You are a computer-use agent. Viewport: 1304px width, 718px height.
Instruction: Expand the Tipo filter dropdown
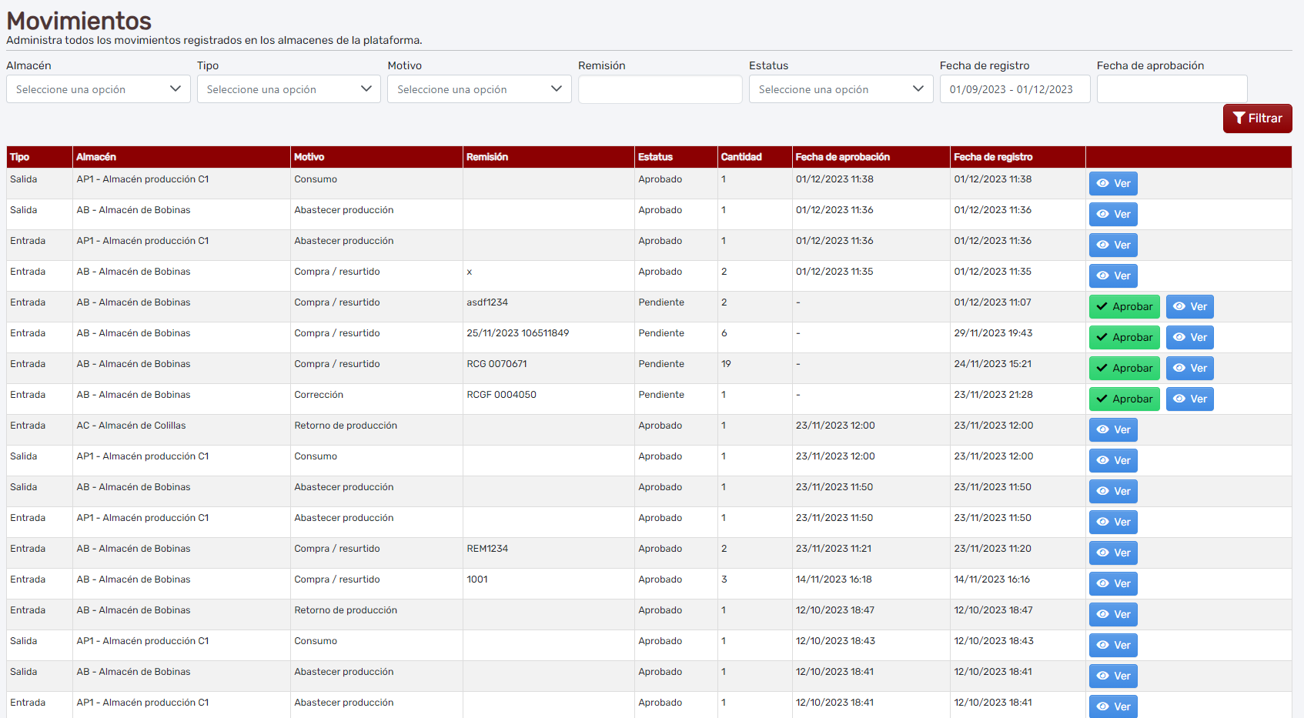pos(289,89)
